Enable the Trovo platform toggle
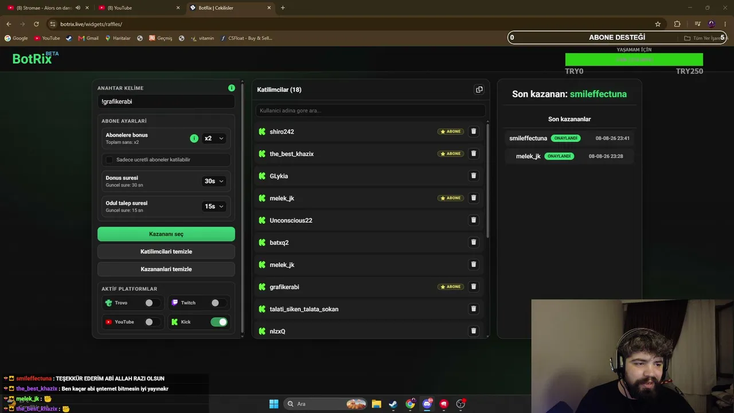Screen dimensions: 734x413 pos(152,303)
